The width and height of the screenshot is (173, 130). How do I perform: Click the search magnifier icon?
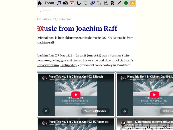(x=40, y=11)
